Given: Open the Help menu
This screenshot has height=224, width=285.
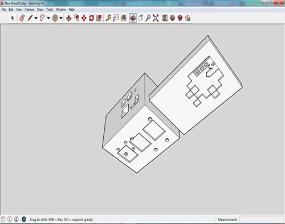Looking at the screenshot, I should click(x=71, y=10).
